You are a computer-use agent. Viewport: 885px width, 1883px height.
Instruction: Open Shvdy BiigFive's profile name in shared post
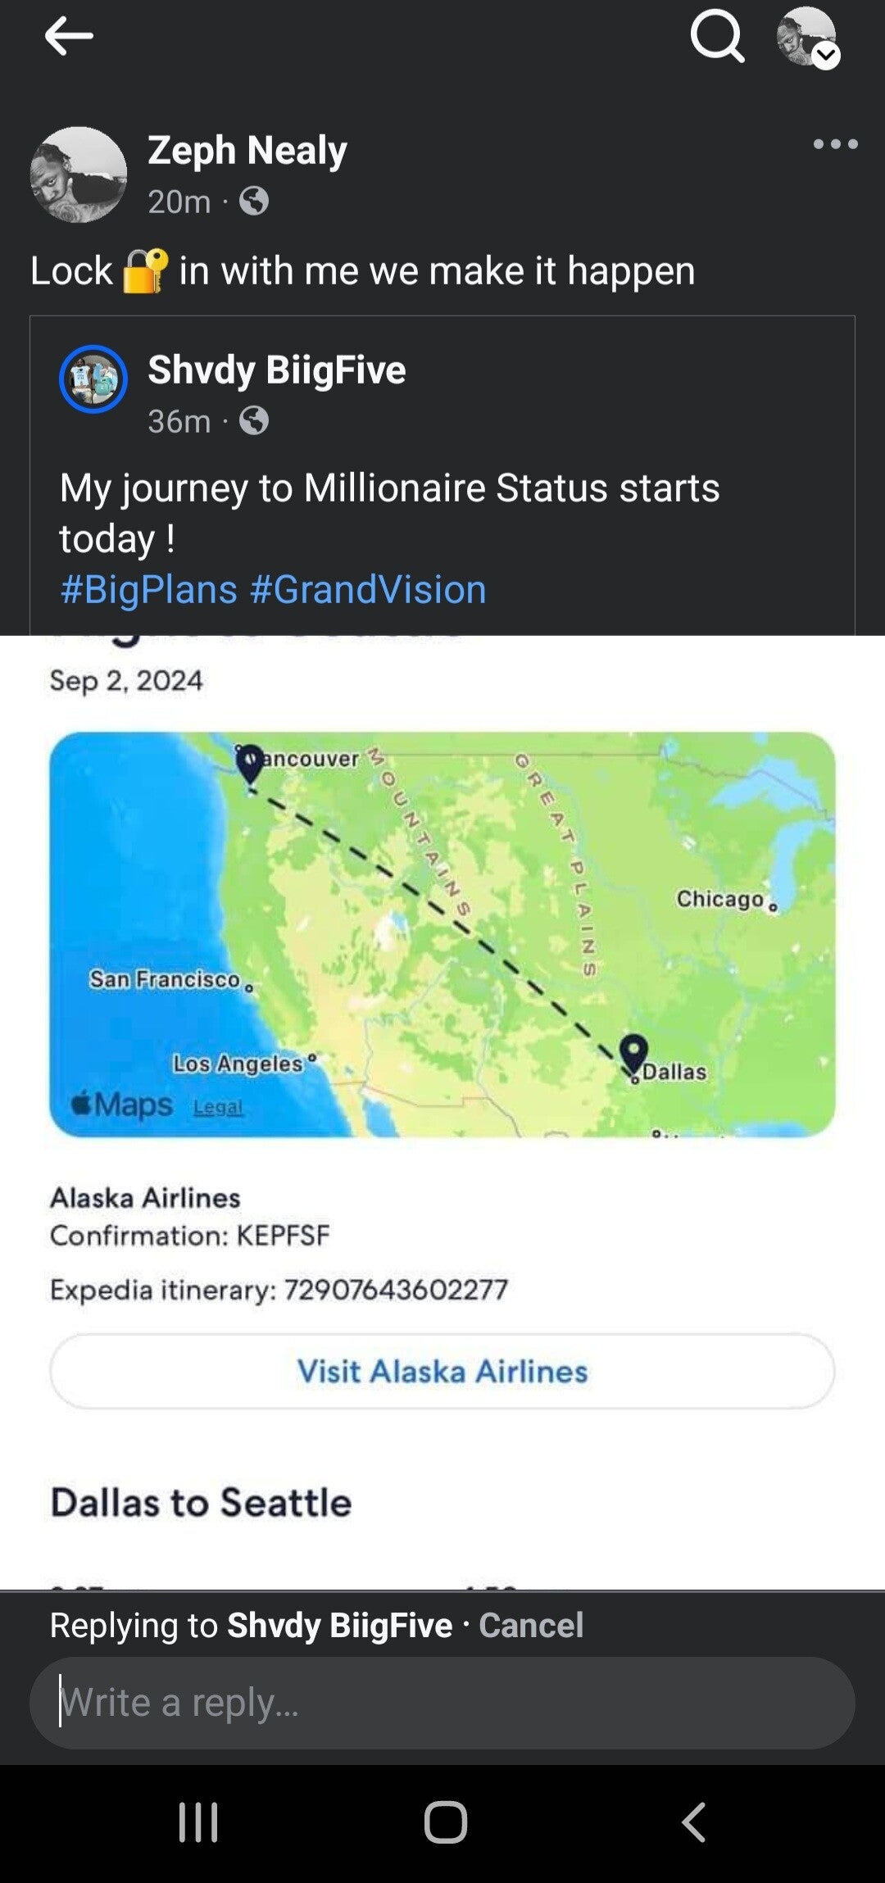[276, 370]
